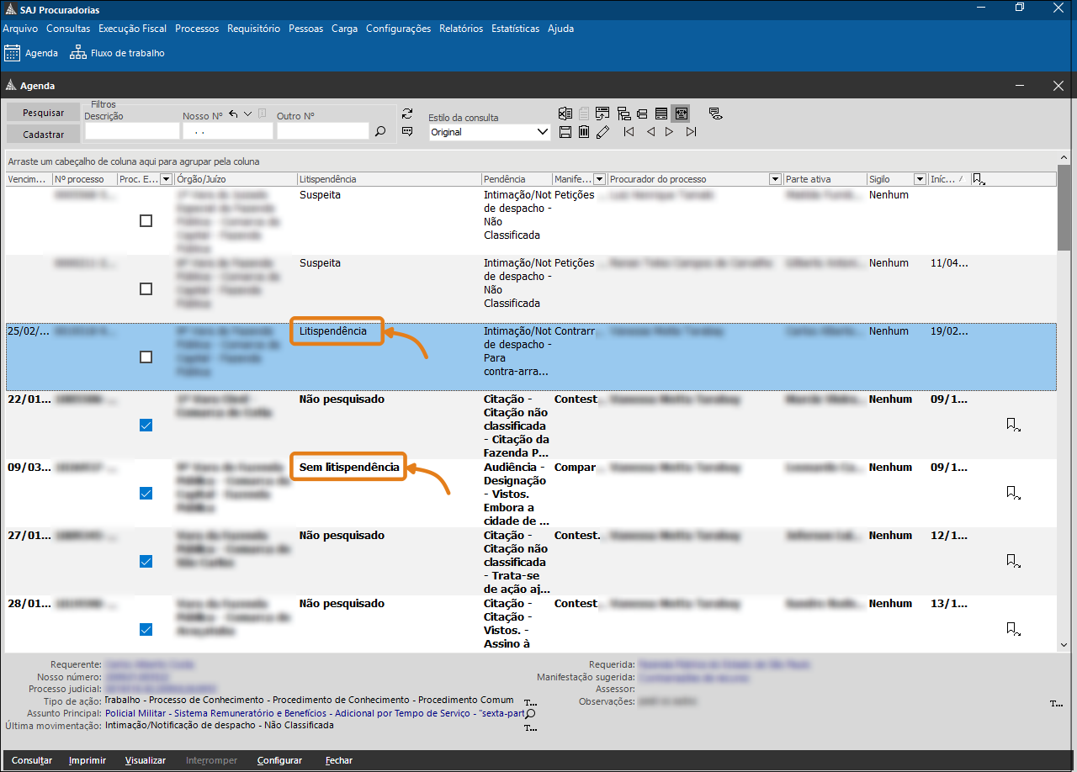The width and height of the screenshot is (1077, 772).
Task: Focus the Outro Nº input field
Action: (x=323, y=131)
